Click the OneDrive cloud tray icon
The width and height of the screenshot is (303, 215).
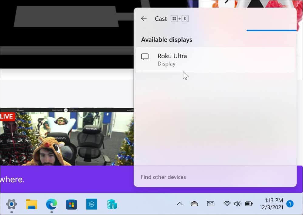coord(194,204)
